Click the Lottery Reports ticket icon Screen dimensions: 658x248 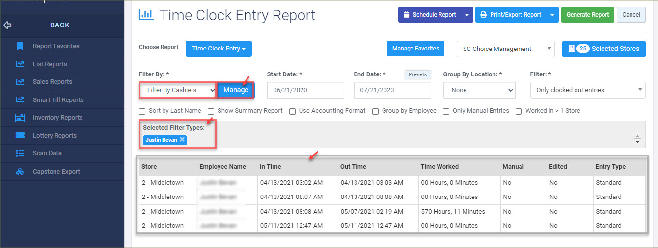(20, 135)
